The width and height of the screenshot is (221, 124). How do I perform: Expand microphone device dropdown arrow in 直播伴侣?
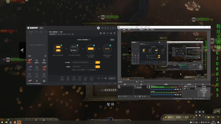(x=88, y=78)
